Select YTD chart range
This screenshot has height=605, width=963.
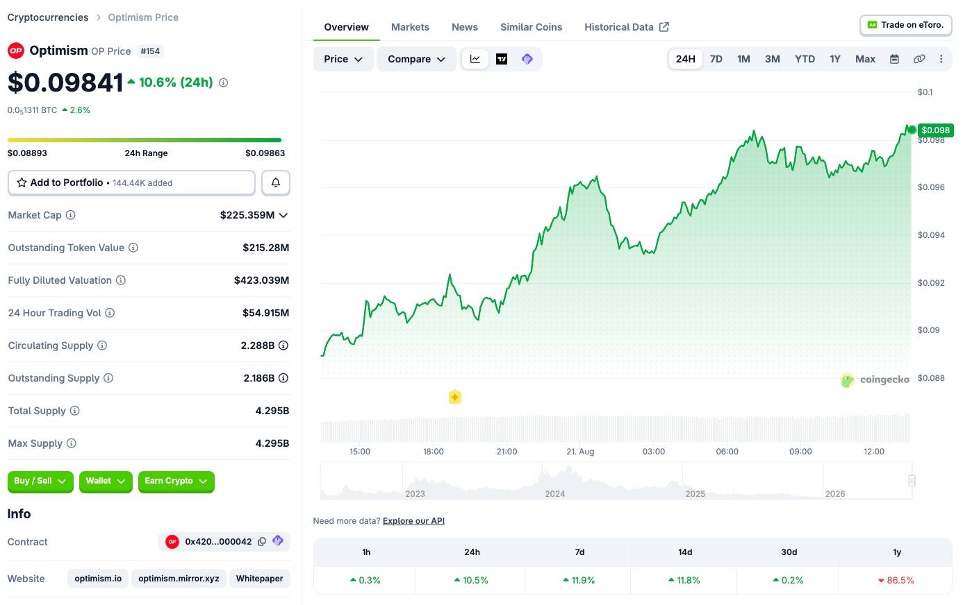[x=805, y=59]
